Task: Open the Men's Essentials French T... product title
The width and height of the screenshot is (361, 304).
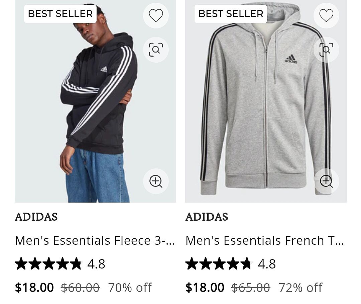Action: point(265,240)
